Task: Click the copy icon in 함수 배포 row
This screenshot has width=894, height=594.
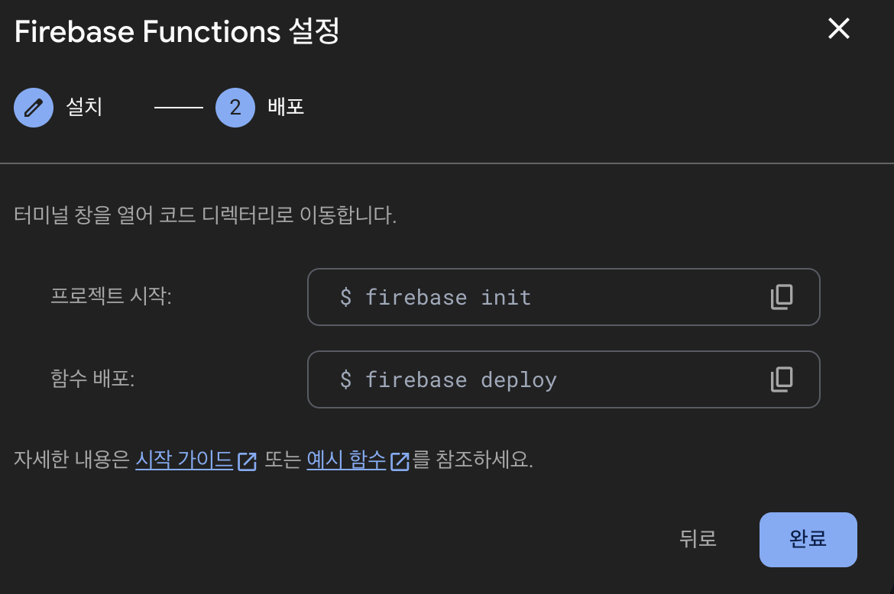Action: pos(781,379)
